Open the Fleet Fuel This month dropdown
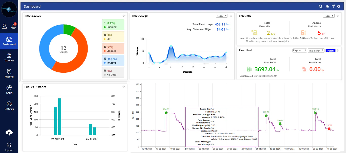Viewport: 346px width, 153px height. pyautogui.click(x=316, y=50)
